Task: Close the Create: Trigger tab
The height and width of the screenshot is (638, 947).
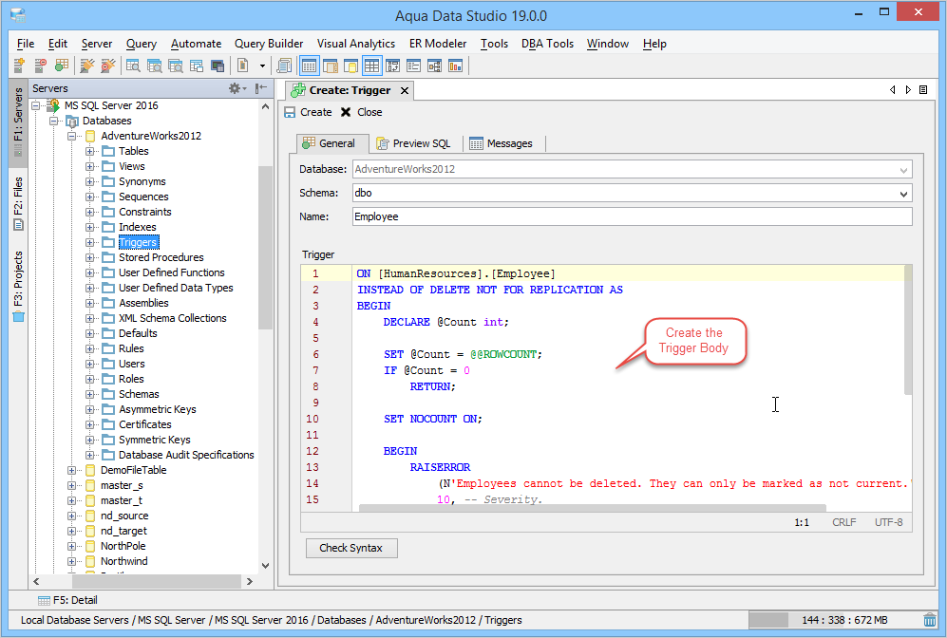Action: tap(404, 90)
